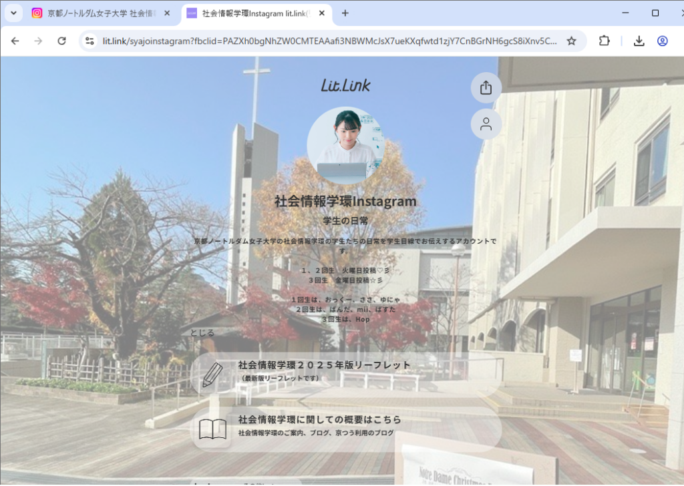The height and width of the screenshot is (486, 684).
Task: Focus the lit.link URL address field
Action: (x=330, y=41)
